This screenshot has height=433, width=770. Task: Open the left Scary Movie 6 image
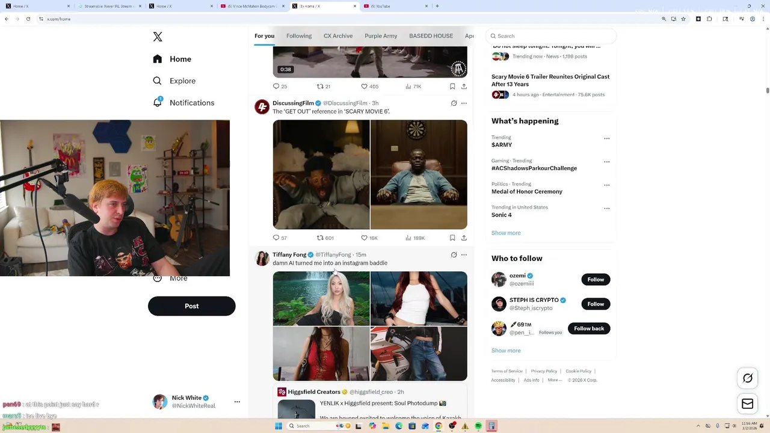[x=321, y=174]
